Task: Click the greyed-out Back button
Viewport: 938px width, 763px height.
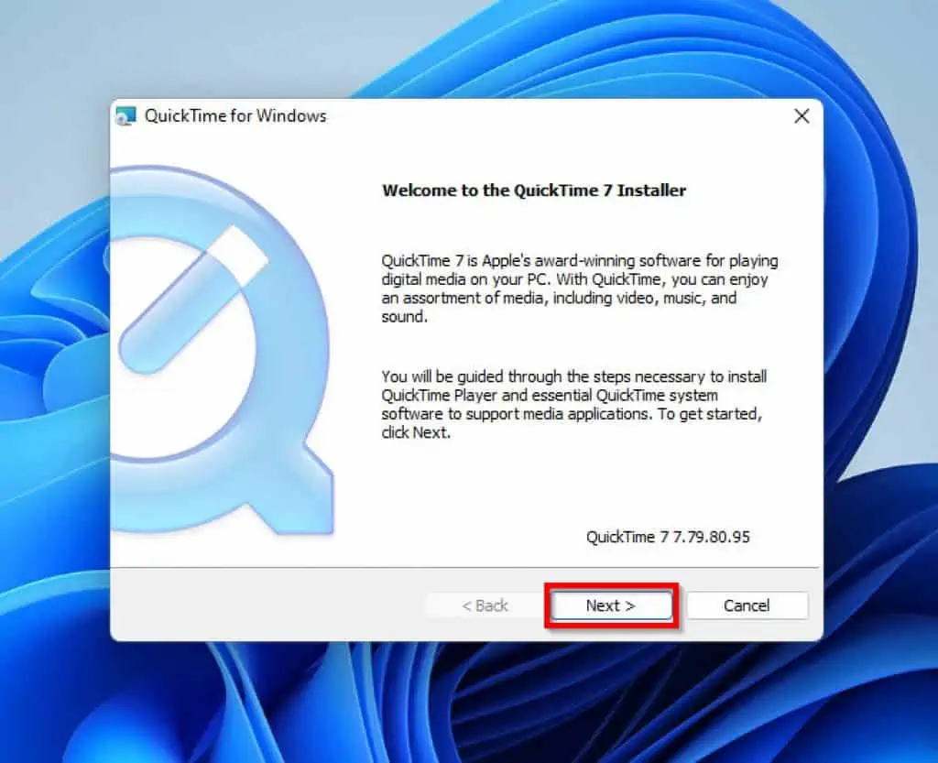Action: 485,605
